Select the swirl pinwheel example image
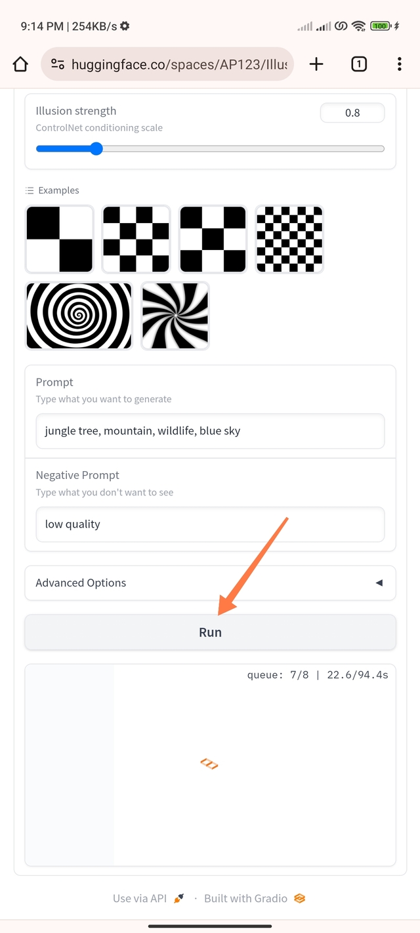Viewport: 420px width, 933px height. (x=175, y=316)
